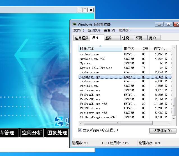Switch to the 联网 tab
Screen dimensions: 179x156
[141, 38]
